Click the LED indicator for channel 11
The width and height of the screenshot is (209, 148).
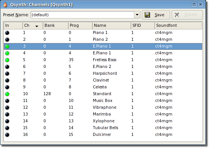click(7, 101)
